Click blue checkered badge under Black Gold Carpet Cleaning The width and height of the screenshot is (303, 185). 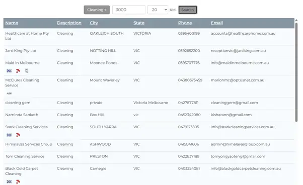(x=9, y=181)
